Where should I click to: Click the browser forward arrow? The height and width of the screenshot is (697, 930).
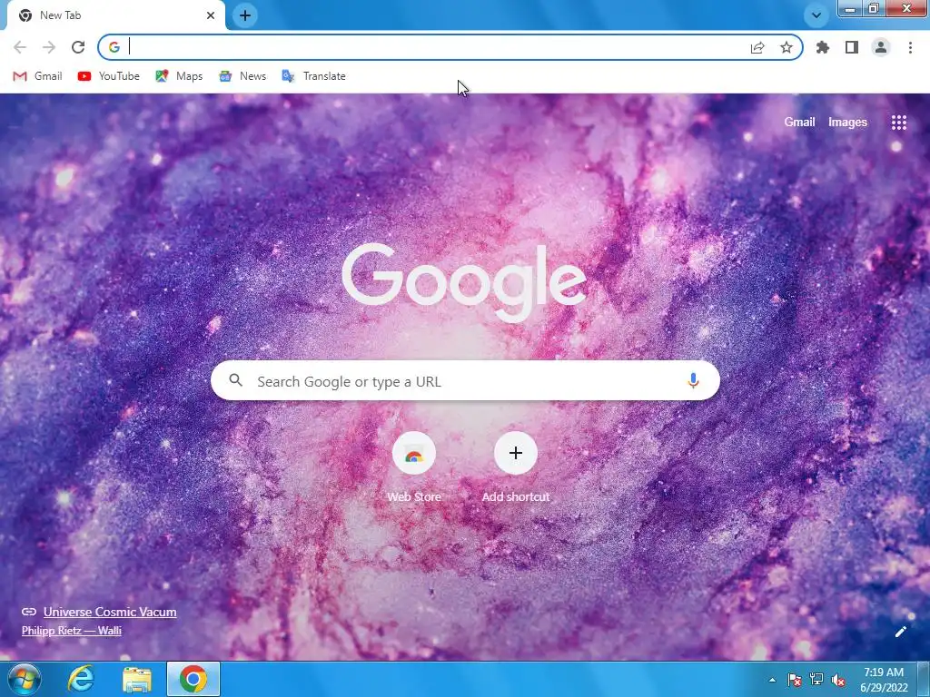coord(49,47)
